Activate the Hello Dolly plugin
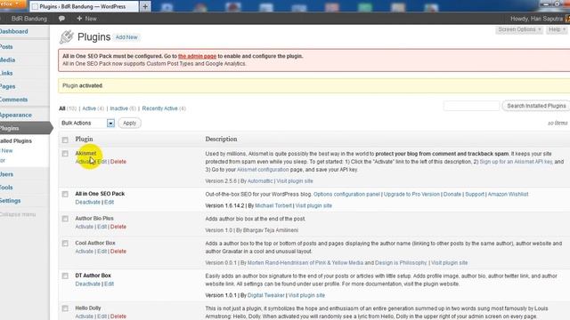The width and height of the screenshot is (570, 320). tap(85, 316)
